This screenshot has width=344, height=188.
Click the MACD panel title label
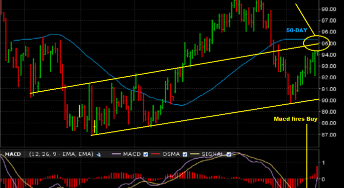coord(13,154)
